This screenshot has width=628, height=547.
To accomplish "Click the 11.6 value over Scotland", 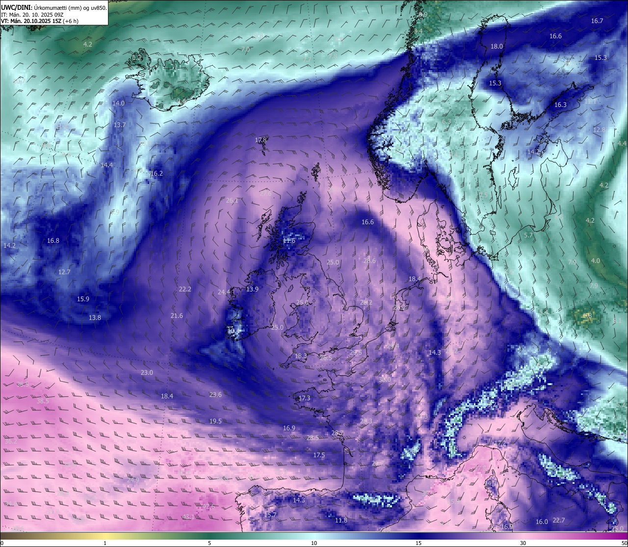I will tap(289, 240).
